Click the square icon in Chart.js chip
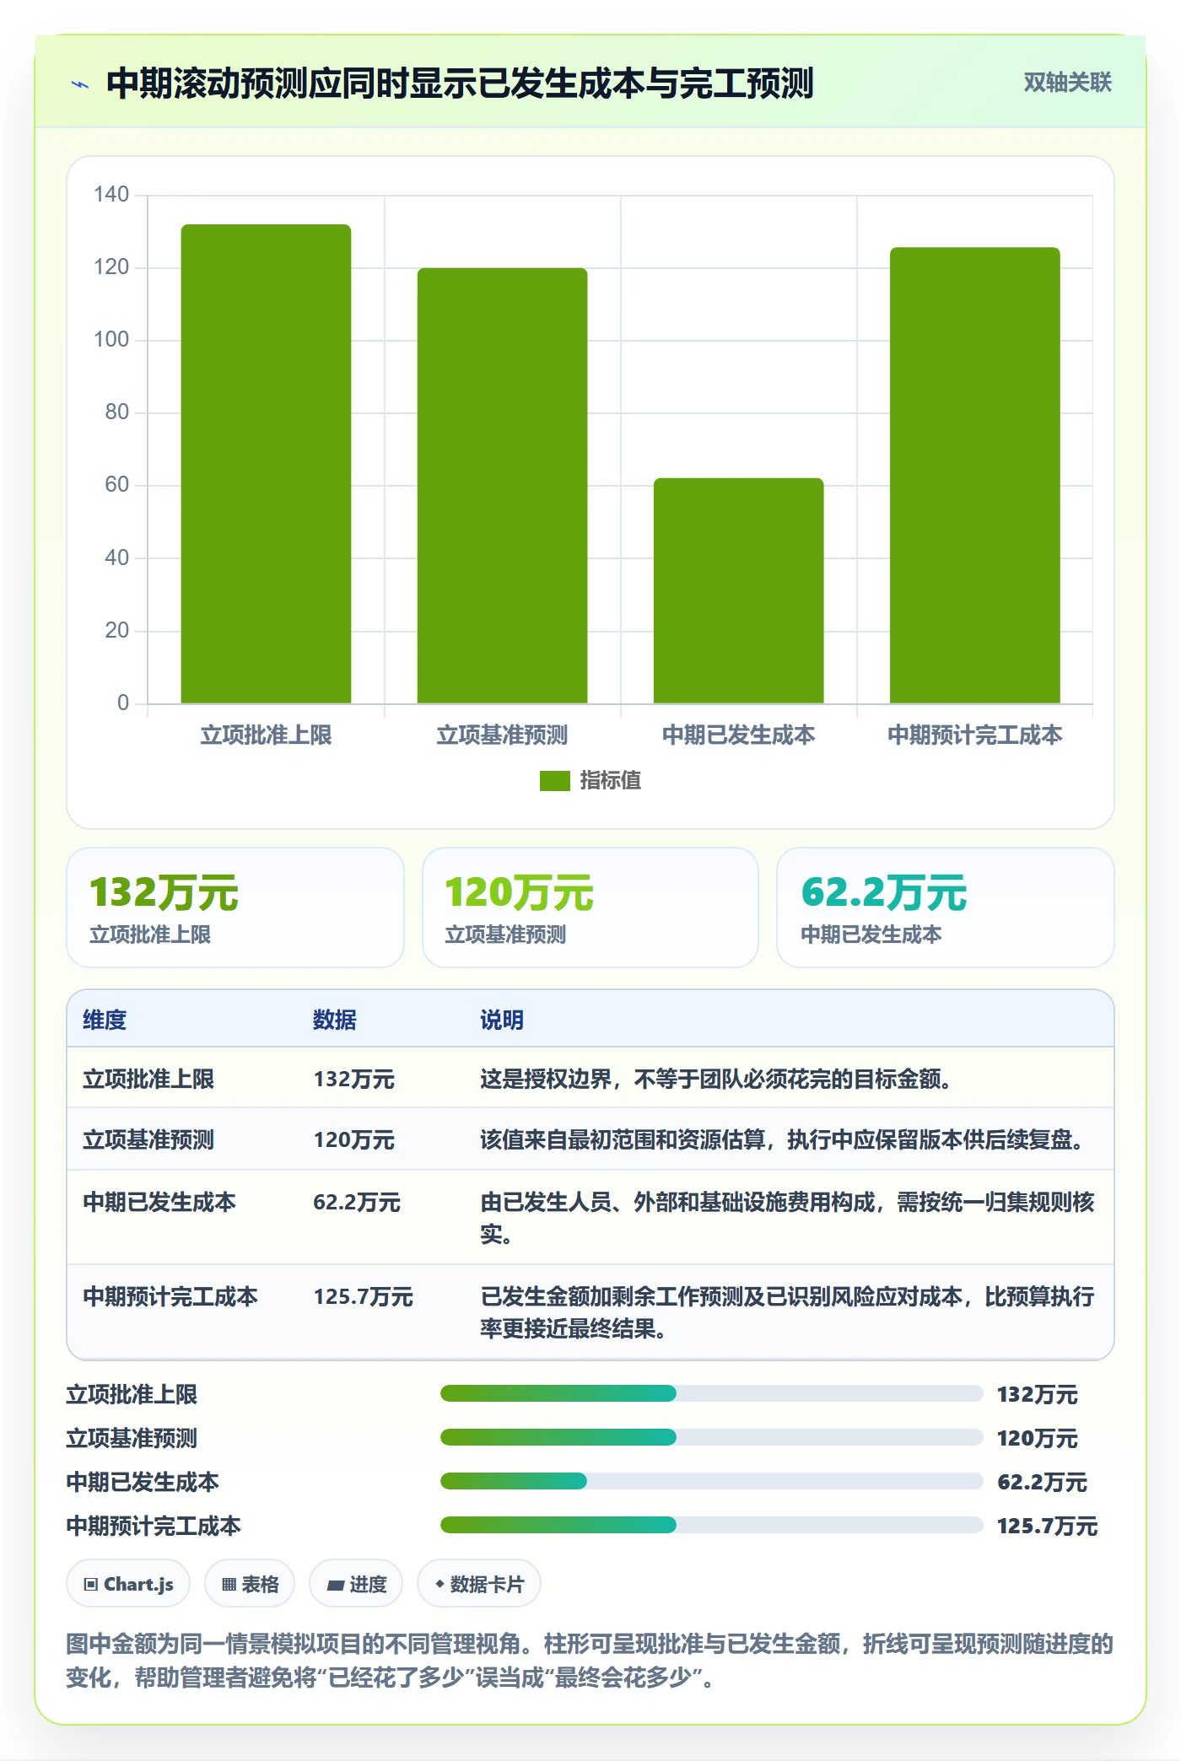The image size is (1181, 1761). point(90,1585)
